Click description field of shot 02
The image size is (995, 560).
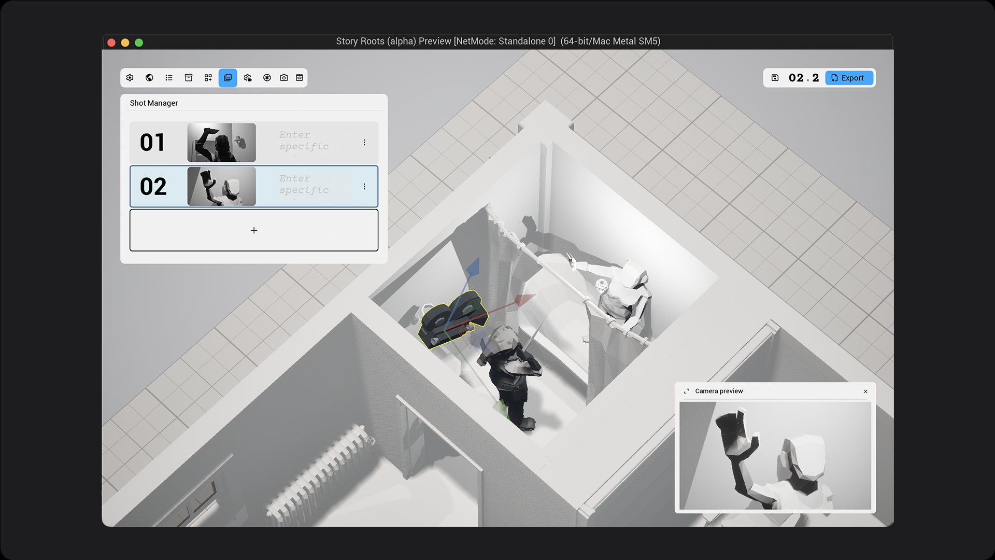pyautogui.click(x=312, y=185)
